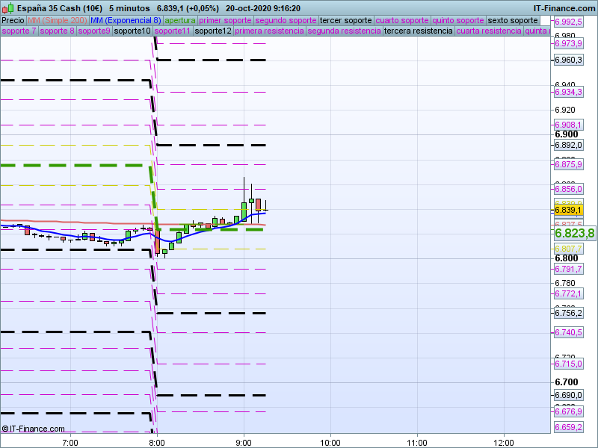Viewport: 598px width, 448px height.
Task: Click the 5 minutos timeframe text
Action: [129, 8]
